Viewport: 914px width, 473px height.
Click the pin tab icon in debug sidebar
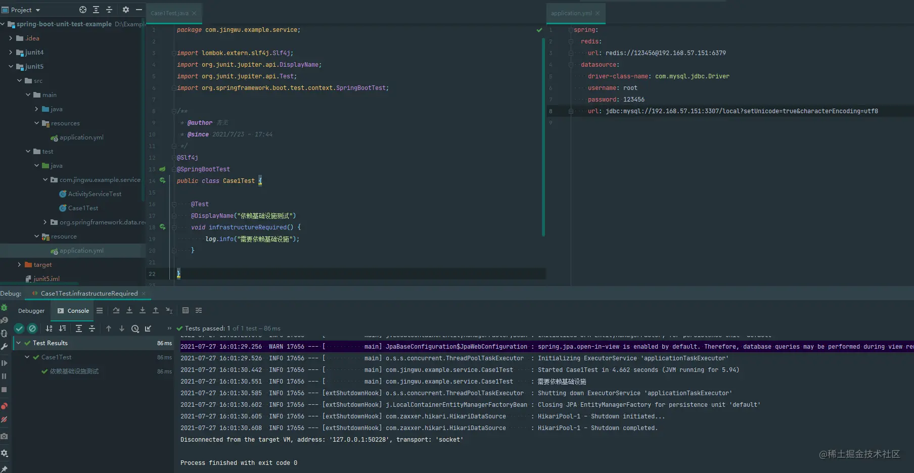pos(4,468)
